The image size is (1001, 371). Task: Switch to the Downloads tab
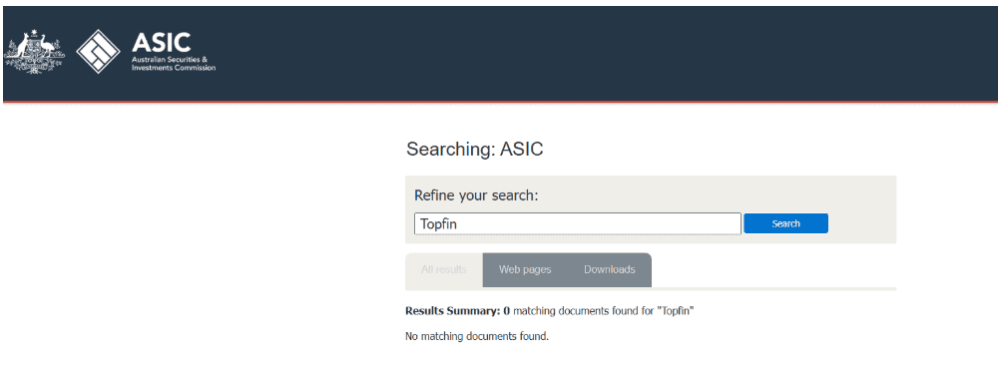tap(610, 269)
